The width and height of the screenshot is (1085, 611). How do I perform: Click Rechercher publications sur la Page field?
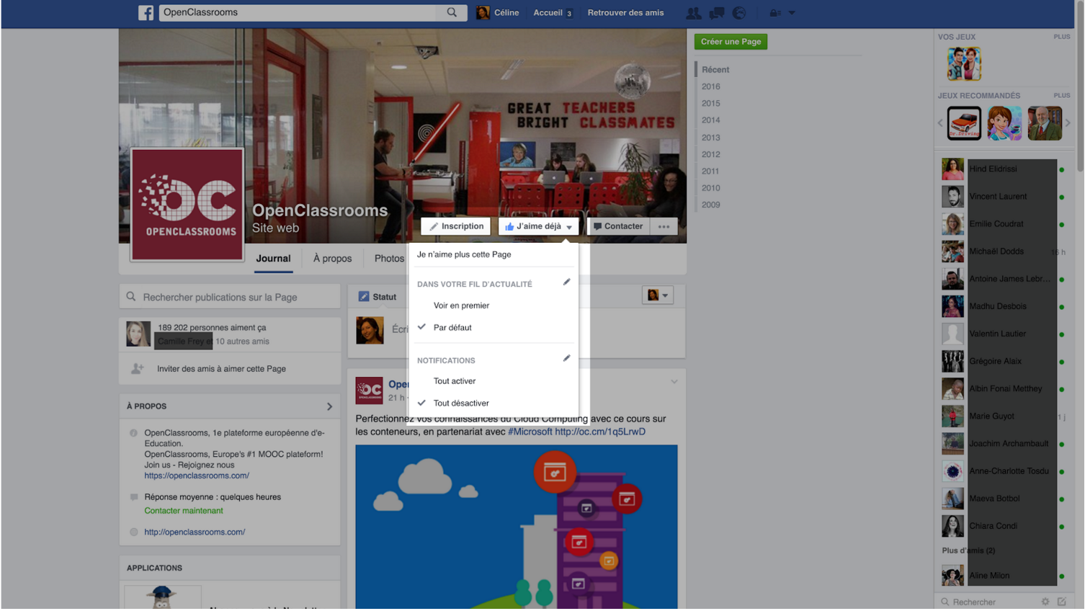pos(230,297)
